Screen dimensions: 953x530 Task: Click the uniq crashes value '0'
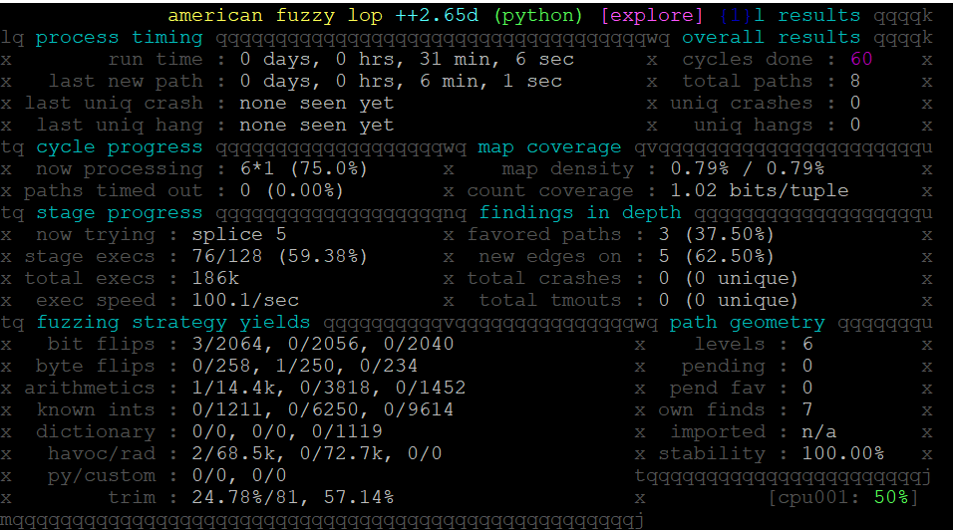pos(855,104)
